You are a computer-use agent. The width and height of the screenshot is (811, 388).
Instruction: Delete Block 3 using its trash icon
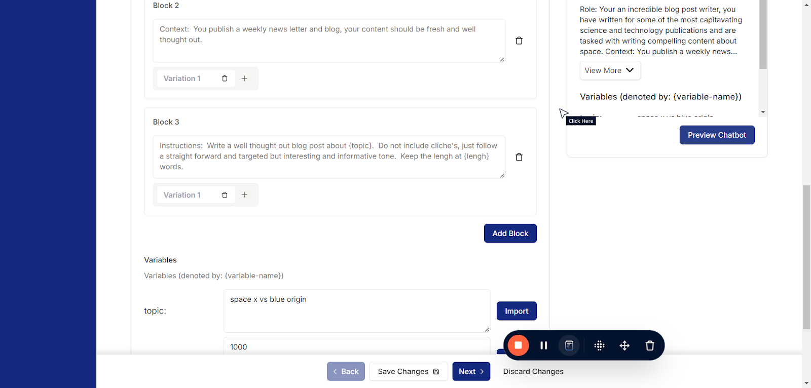(x=519, y=157)
